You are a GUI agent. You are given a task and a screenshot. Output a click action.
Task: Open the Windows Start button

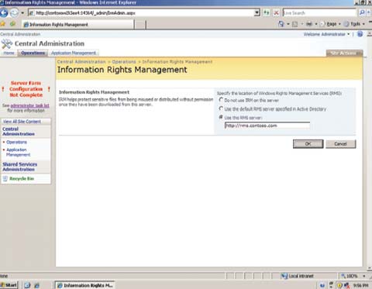click(x=9, y=285)
